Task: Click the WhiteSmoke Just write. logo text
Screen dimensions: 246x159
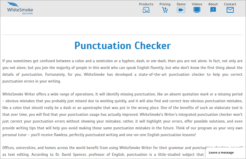Action: coord(20,11)
